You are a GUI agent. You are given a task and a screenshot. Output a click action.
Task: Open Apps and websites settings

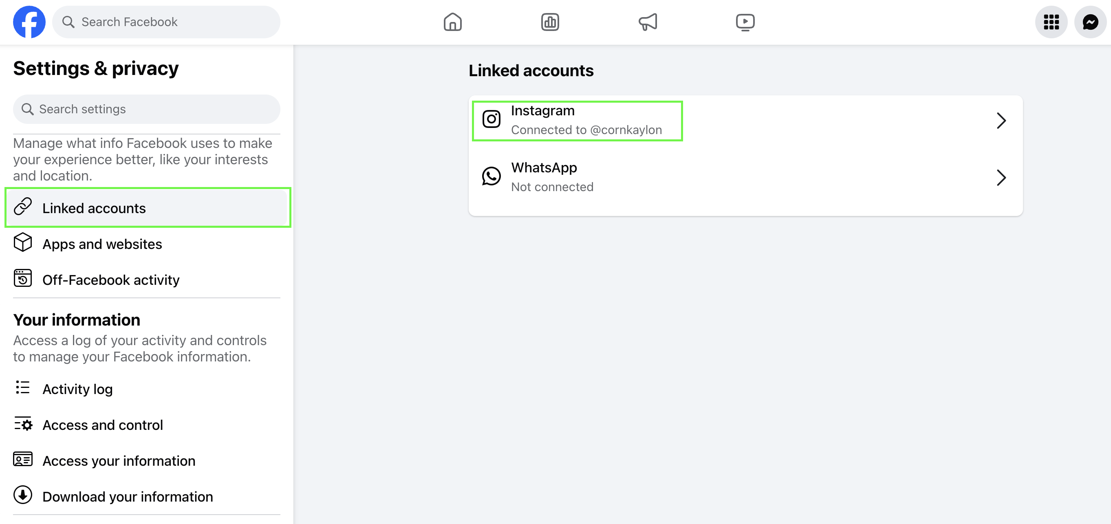pyautogui.click(x=102, y=244)
